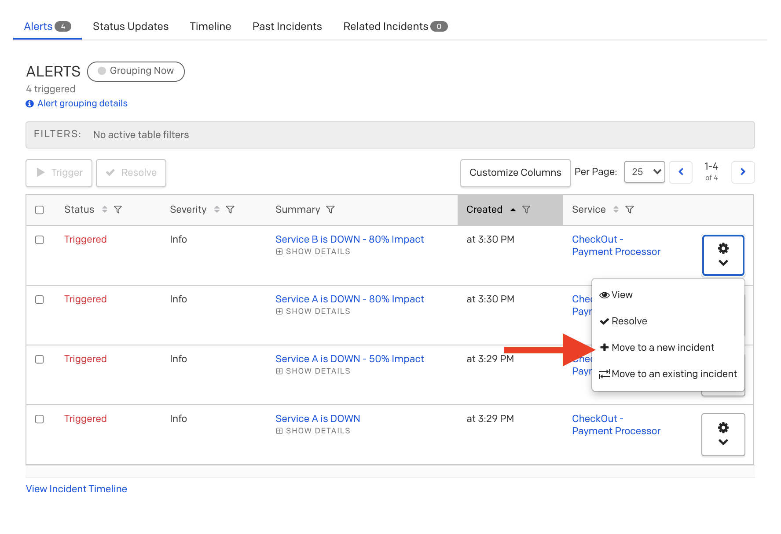Toggle sort direction on Created column
The image size is (781, 534).
click(x=513, y=210)
